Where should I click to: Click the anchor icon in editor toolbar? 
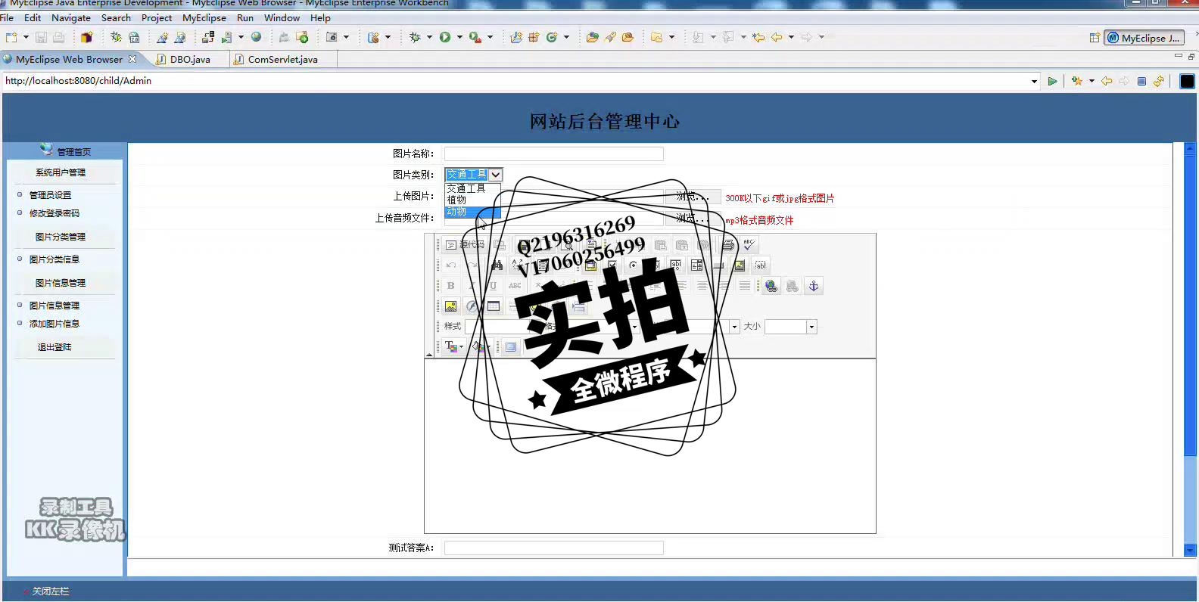click(x=814, y=286)
